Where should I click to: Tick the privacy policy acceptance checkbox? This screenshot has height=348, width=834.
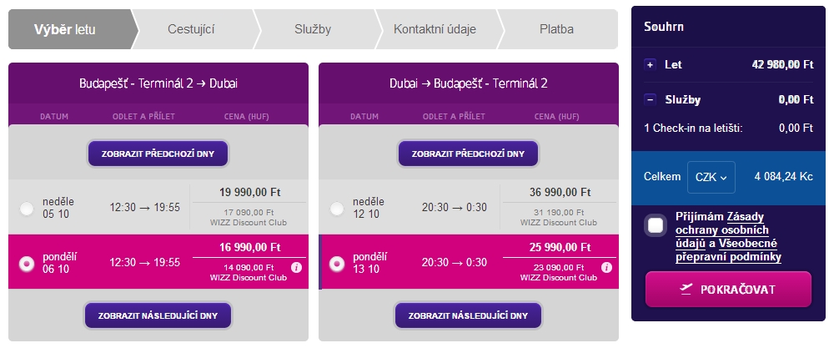[656, 225]
